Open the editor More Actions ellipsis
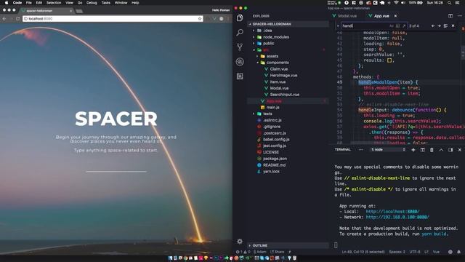Image resolution: width=465 pixels, height=262 pixels. click(460, 16)
